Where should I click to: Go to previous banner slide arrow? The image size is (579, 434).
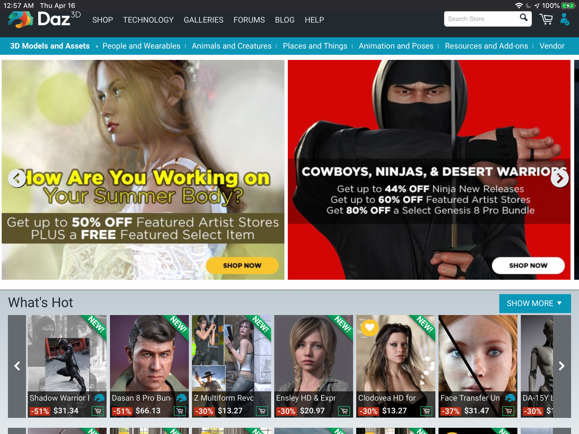(17, 178)
